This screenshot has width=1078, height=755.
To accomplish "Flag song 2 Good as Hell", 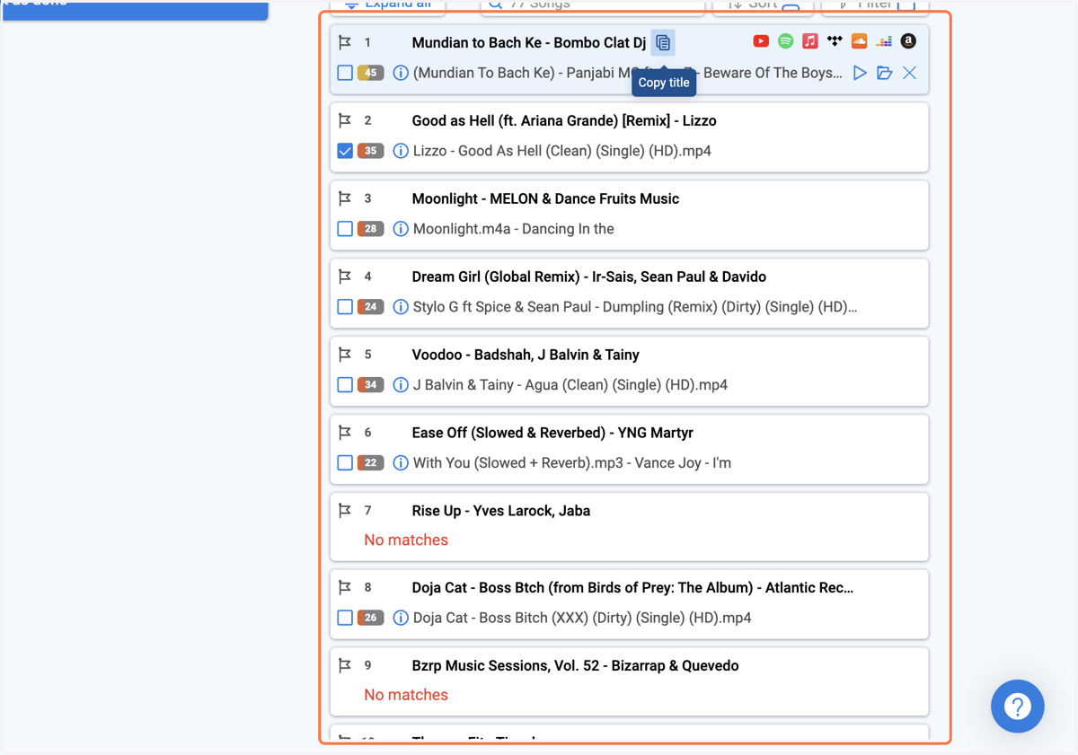I will [x=345, y=120].
